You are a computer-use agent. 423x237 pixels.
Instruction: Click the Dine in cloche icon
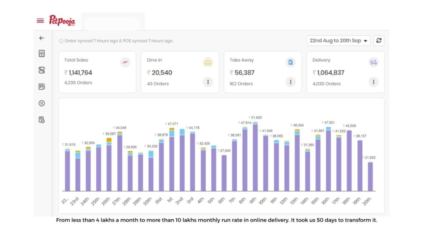208,62
